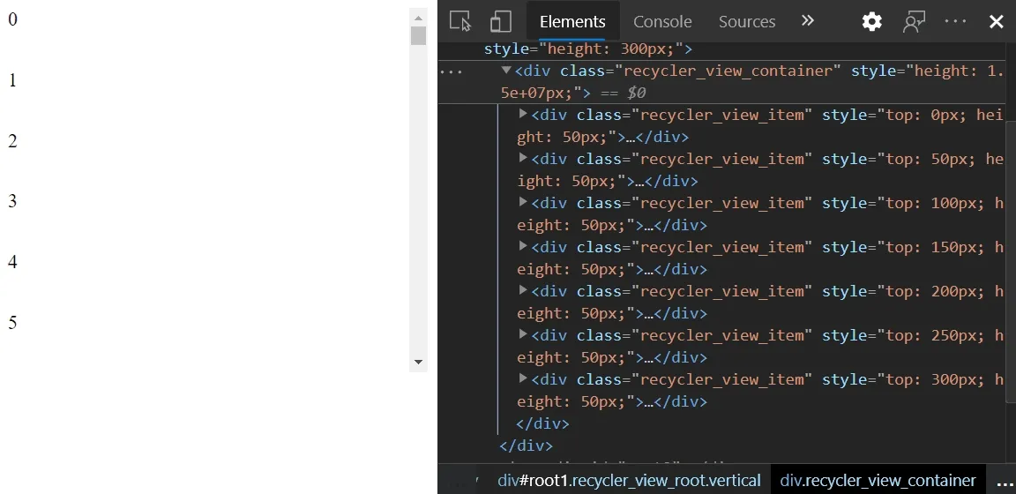Toggle device emulation toolbar

[x=501, y=21]
